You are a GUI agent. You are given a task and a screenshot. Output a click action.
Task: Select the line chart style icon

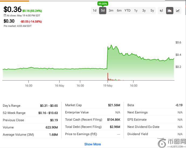click(x=178, y=11)
